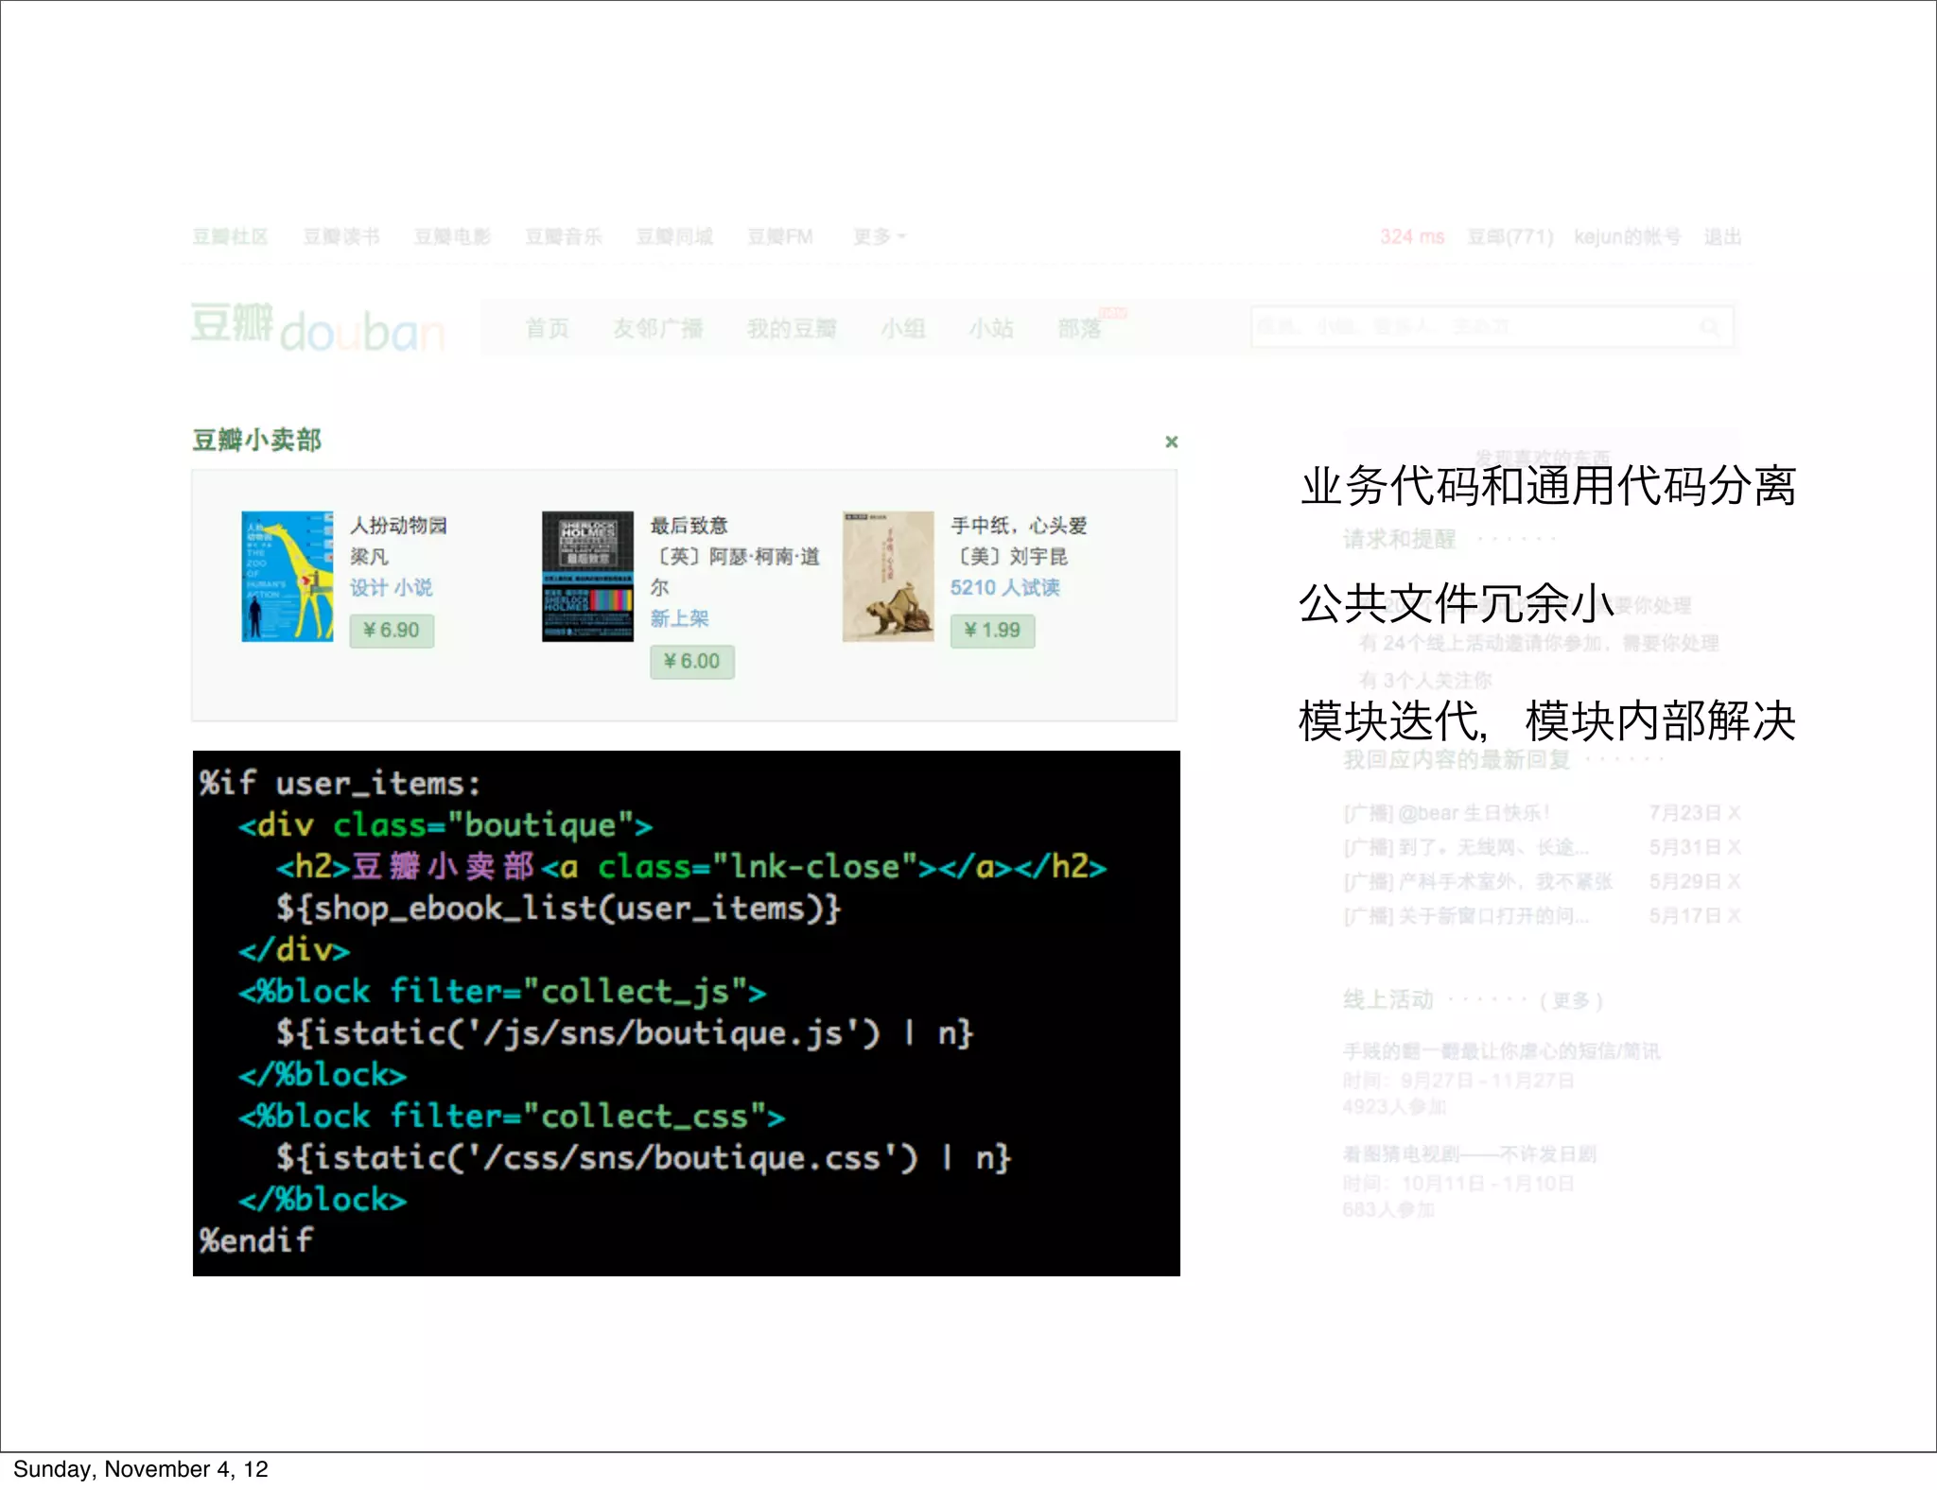
Task: Click 退出 to log out
Action: (1722, 236)
